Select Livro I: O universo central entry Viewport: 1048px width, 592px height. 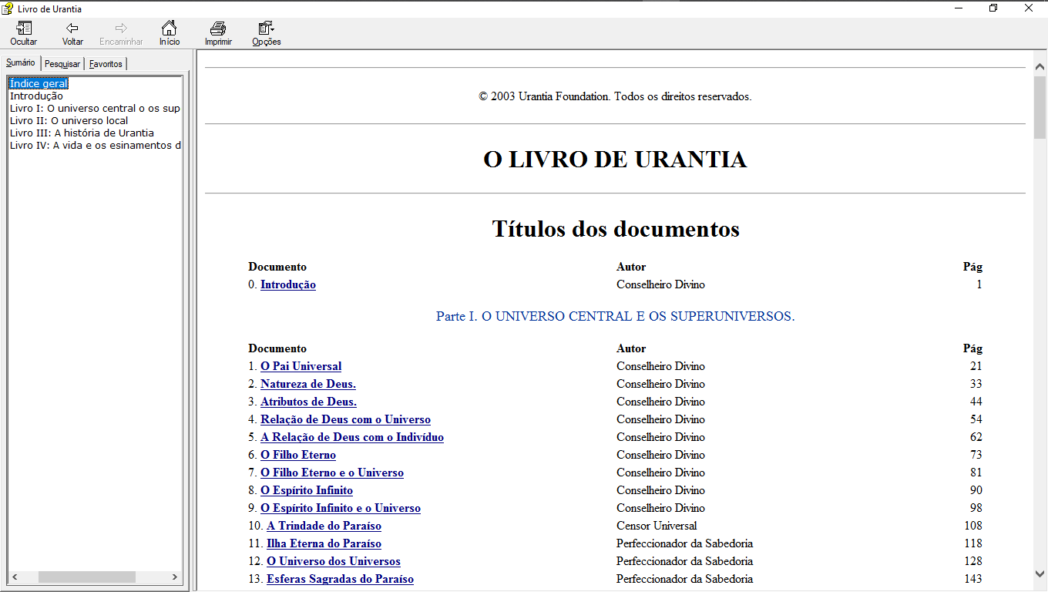pyautogui.click(x=95, y=109)
